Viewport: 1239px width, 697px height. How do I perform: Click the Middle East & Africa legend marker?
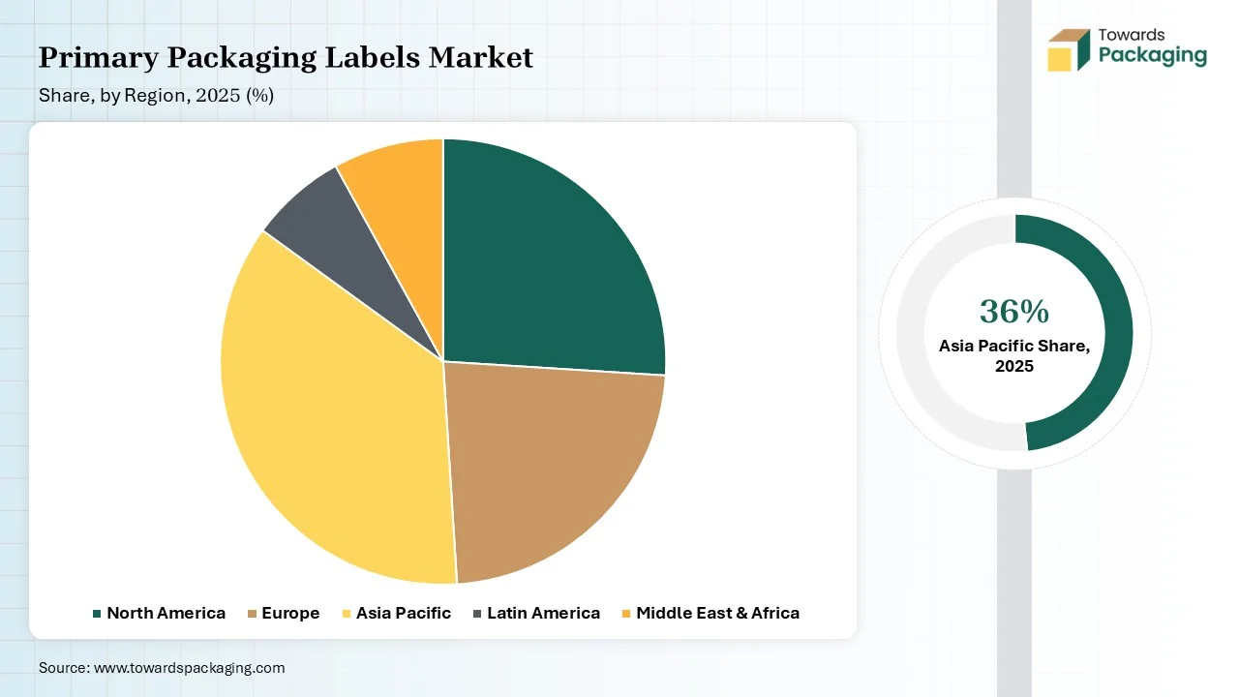[x=626, y=614]
